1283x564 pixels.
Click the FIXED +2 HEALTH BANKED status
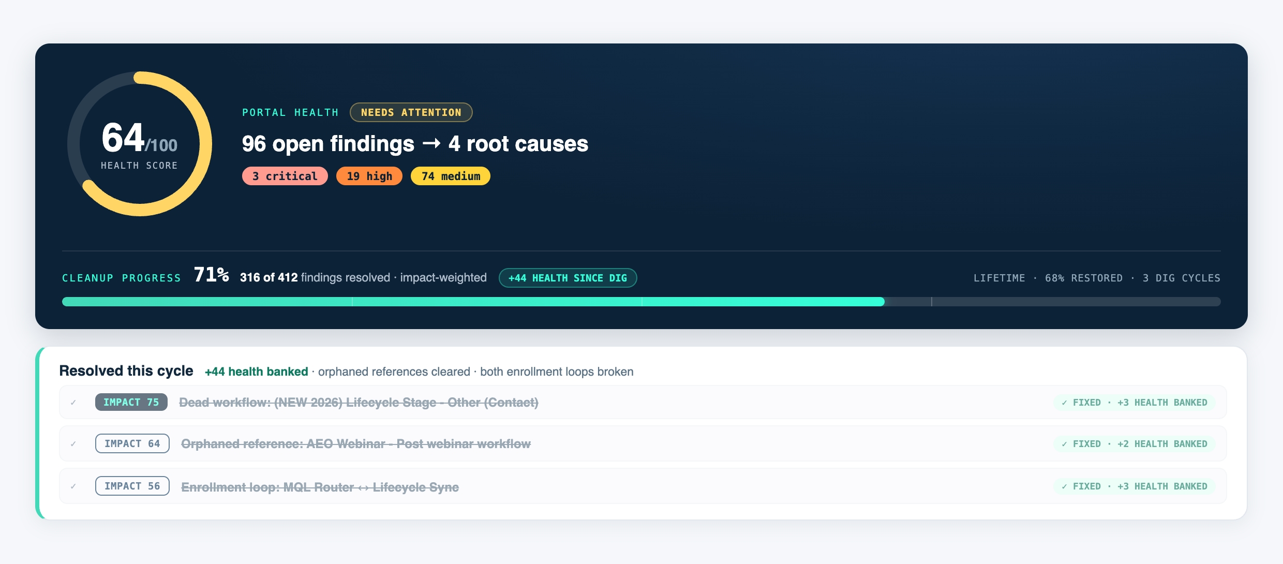tap(1134, 444)
